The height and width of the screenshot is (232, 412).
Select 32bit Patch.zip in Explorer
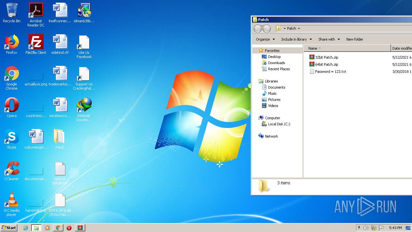tap(323, 57)
